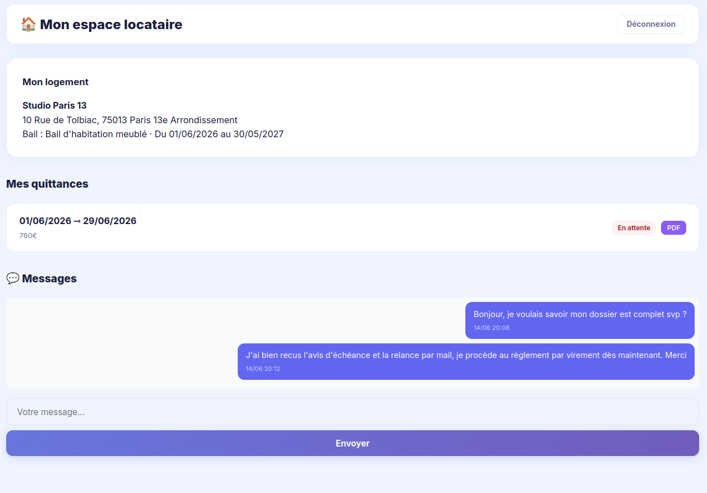
Task: Click the 760€ amount
Action: tap(28, 236)
